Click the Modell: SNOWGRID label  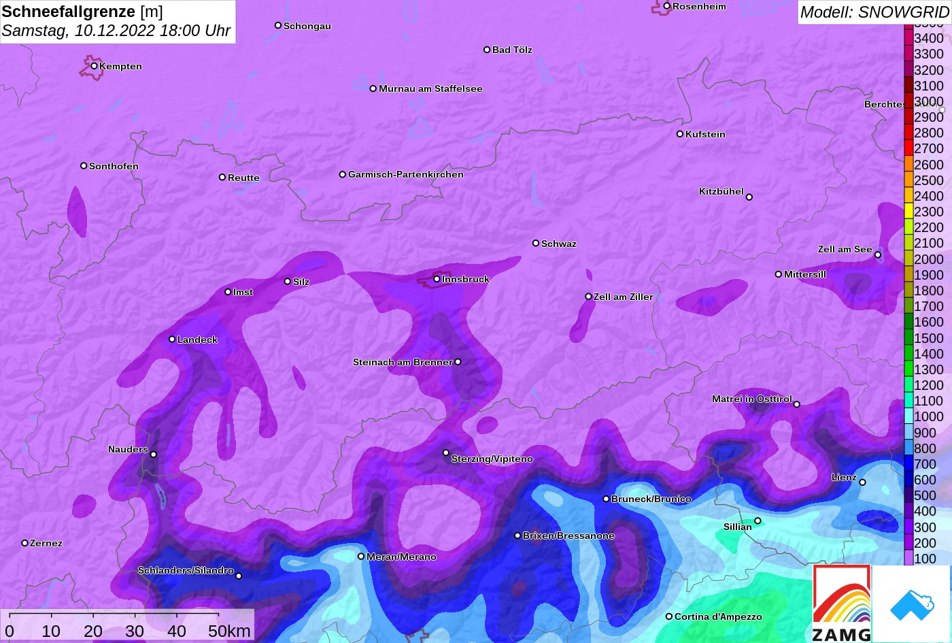click(874, 12)
